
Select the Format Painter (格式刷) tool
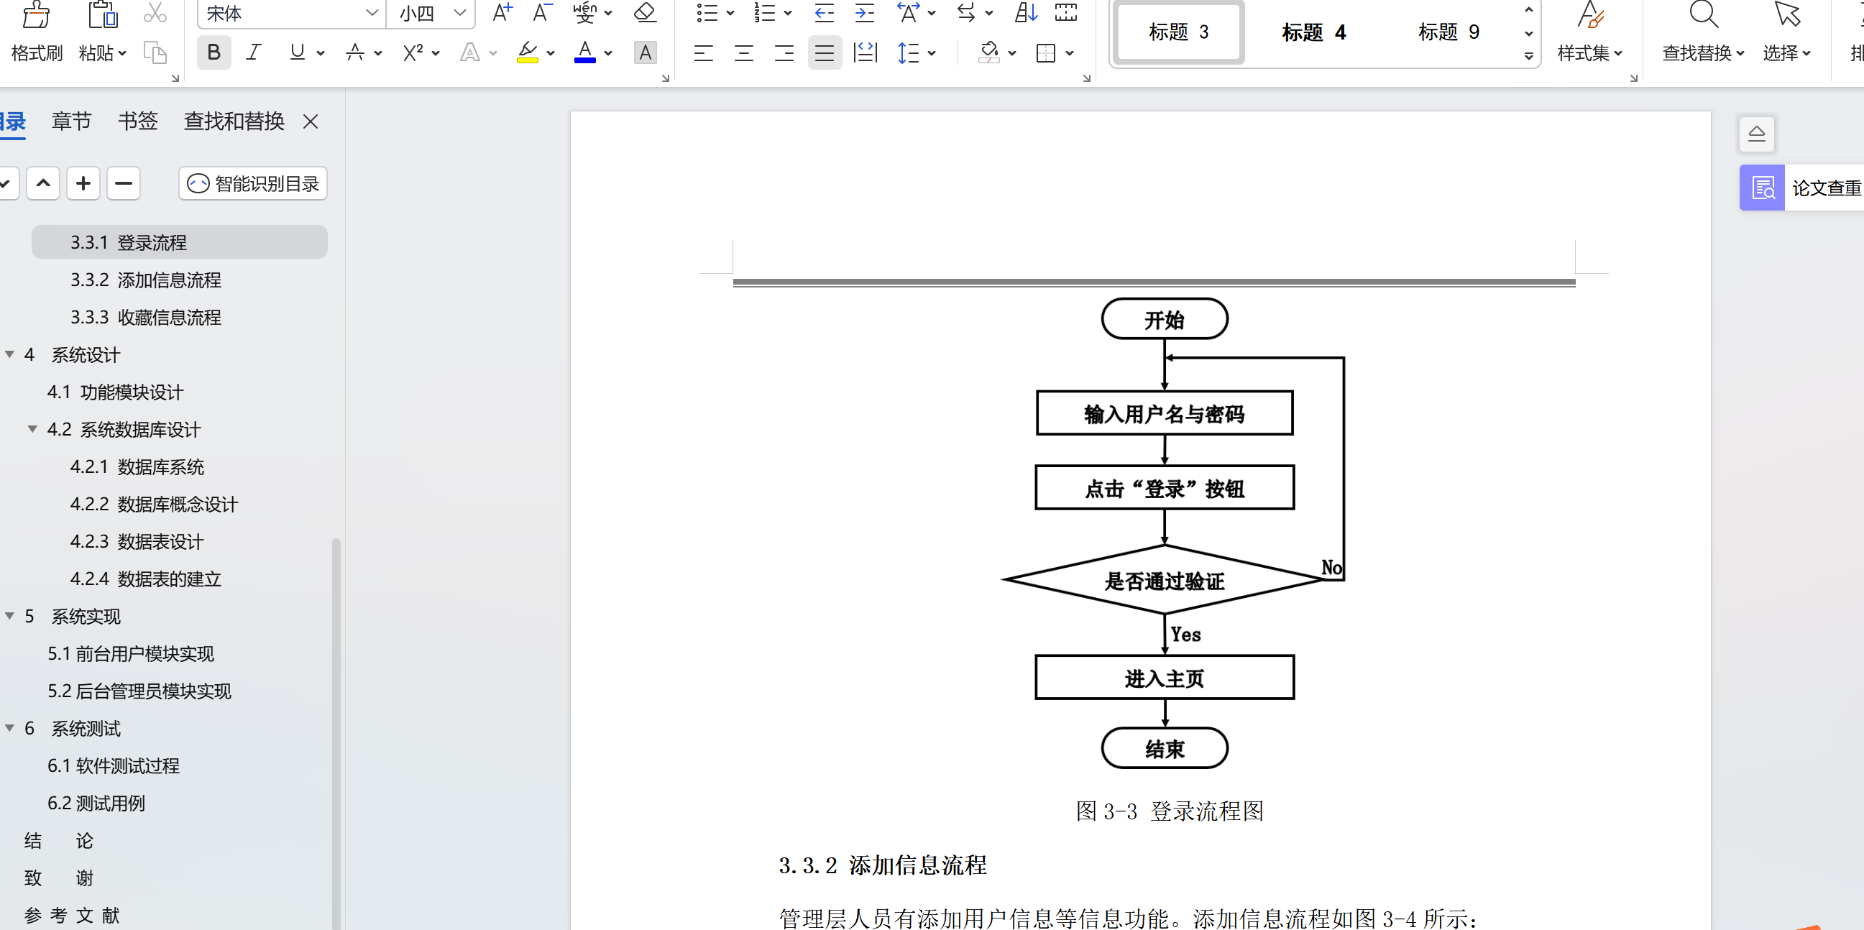36,32
